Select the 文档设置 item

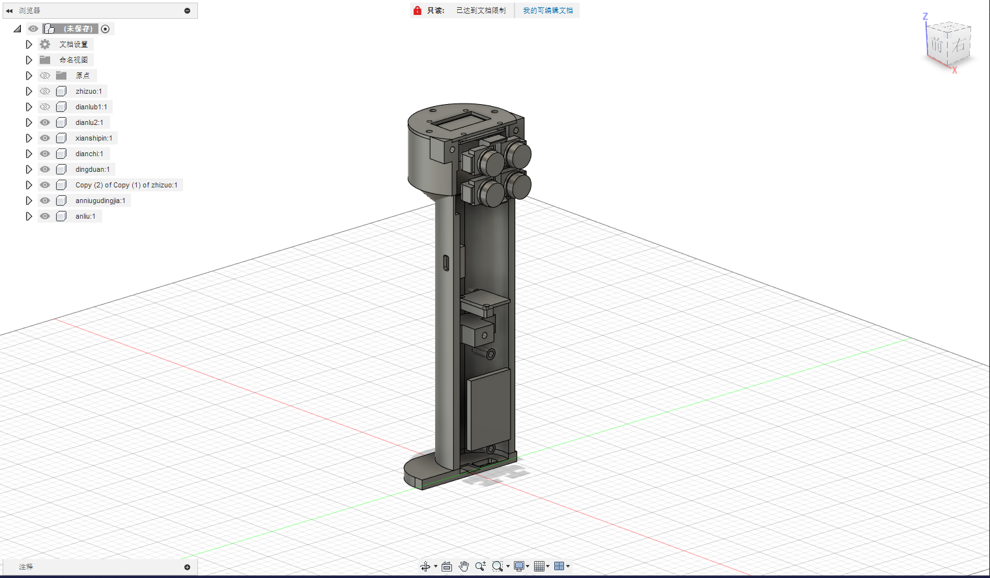(x=74, y=44)
